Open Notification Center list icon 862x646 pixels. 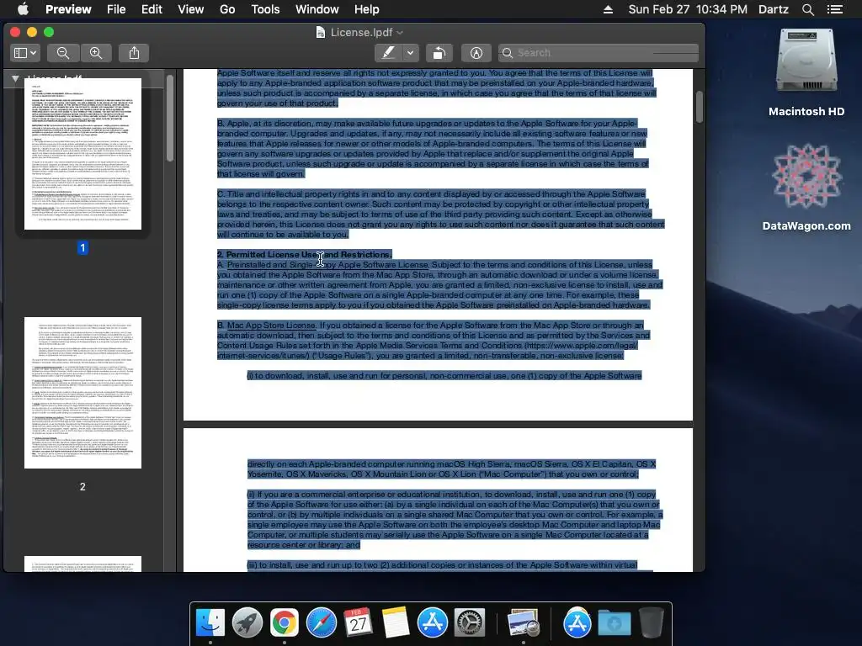coord(835,9)
